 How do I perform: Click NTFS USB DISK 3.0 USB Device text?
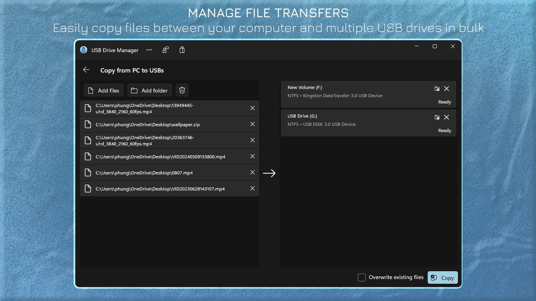pyautogui.click(x=322, y=124)
